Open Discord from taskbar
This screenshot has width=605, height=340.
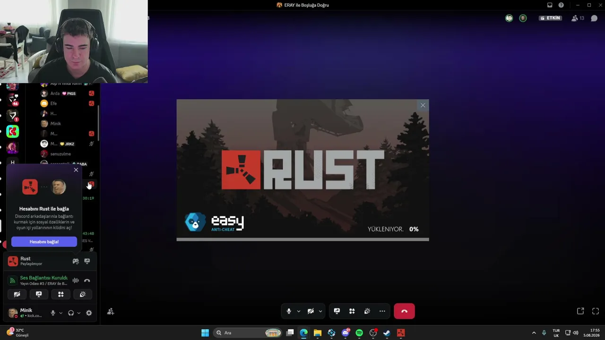pos(346,333)
